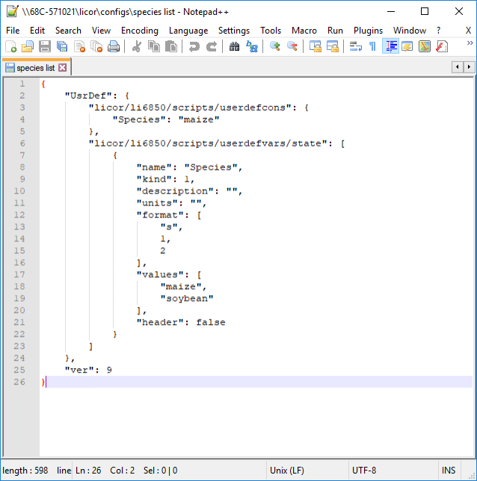Toggle synchronize horizontal scrolling icon
Image resolution: width=477 pixels, height=481 pixels.
333,46
